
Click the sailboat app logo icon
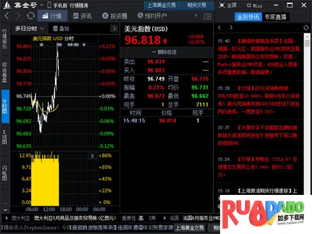click(7, 5)
